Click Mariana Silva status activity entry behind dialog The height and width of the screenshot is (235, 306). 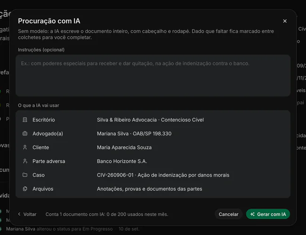(72, 229)
